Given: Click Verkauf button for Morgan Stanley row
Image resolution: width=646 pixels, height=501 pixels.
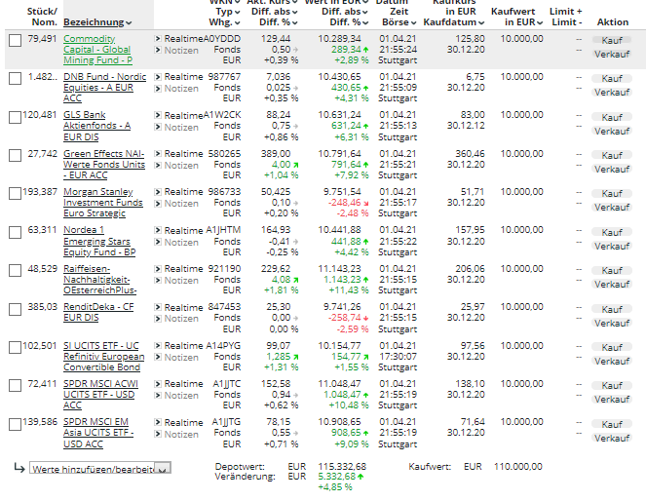Looking at the screenshot, I should coord(612,208).
